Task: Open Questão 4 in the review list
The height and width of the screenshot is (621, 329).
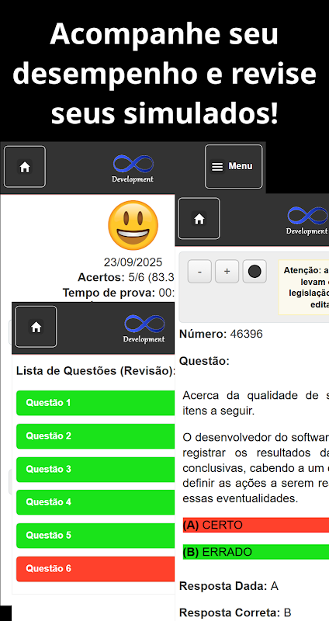Action: pyautogui.click(x=95, y=502)
